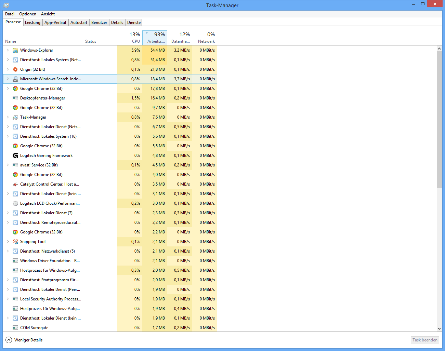The width and height of the screenshot is (445, 351).
Task: Expand Microsoft Windows Search-Indexer row
Action: point(8,79)
